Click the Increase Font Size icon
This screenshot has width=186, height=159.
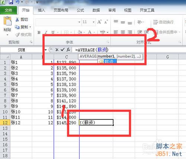click(99, 22)
